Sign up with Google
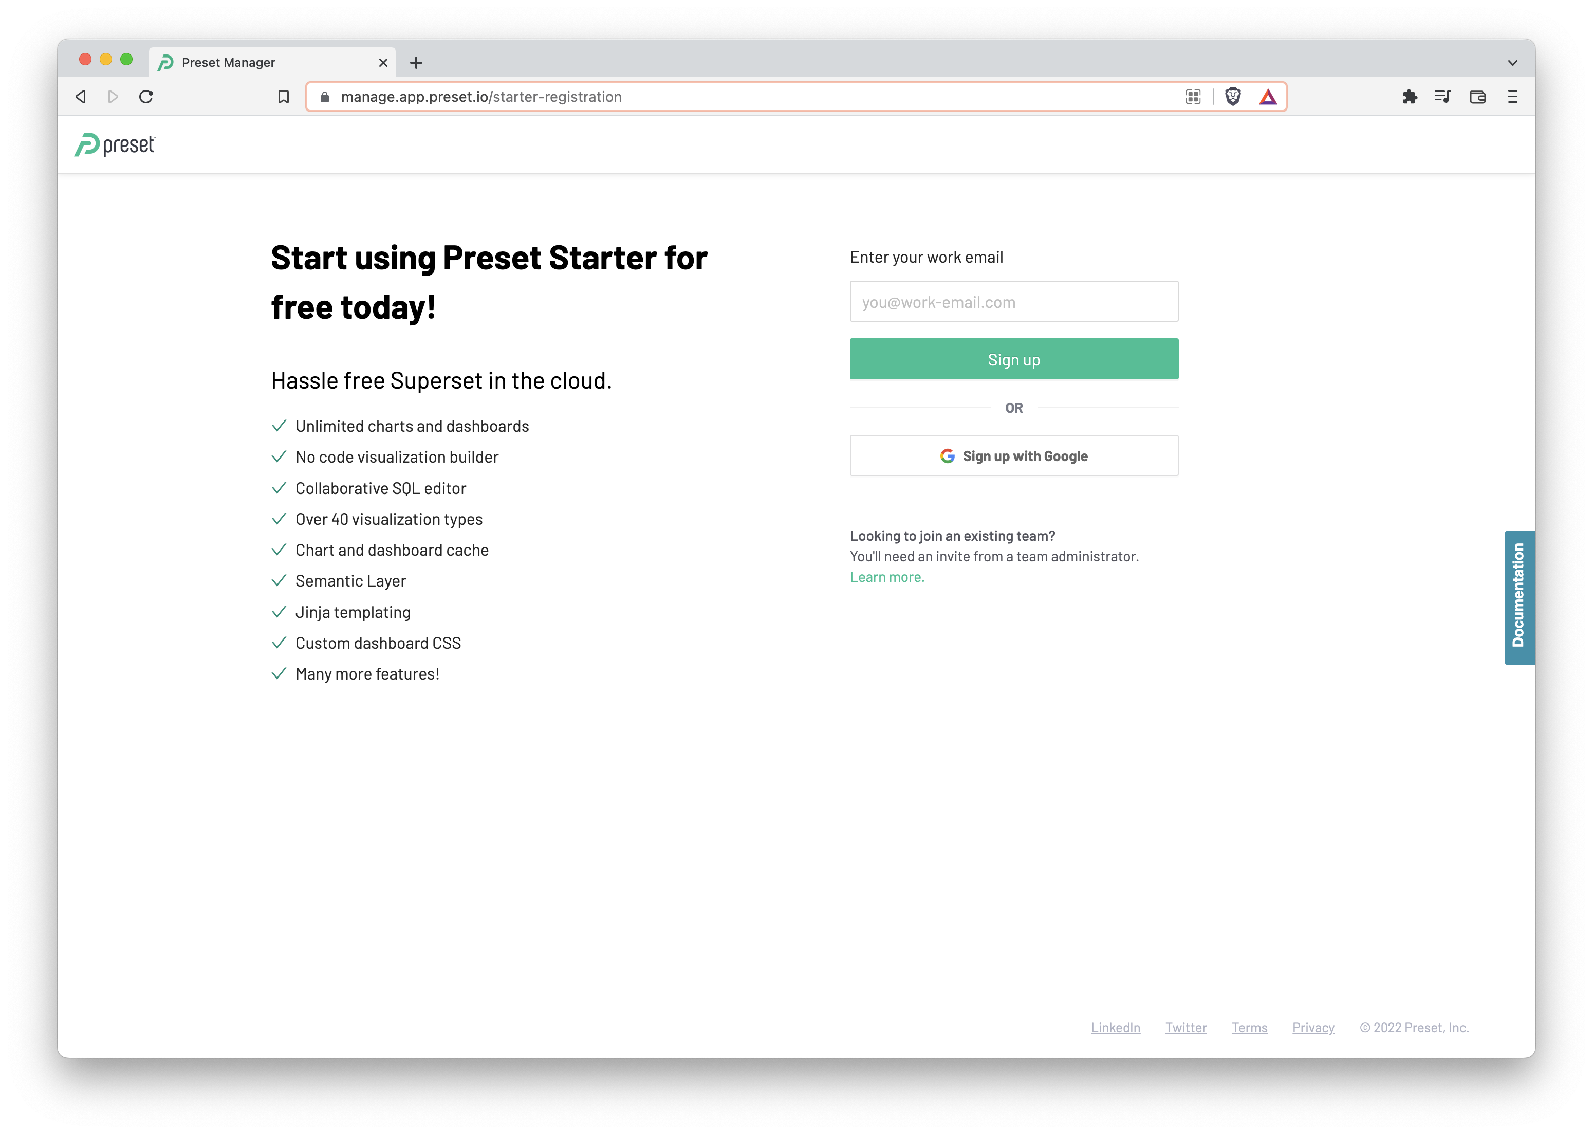Image resolution: width=1593 pixels, height=1134 pixels. click(1013, 455)
